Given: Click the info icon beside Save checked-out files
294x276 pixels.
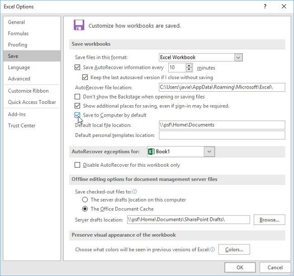Looking at the screenshot, I should pyautogui.click(x=134, y=192).
